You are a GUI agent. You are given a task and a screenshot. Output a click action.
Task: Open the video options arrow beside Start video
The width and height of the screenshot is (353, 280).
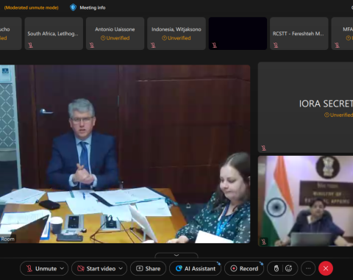[121, 268]
